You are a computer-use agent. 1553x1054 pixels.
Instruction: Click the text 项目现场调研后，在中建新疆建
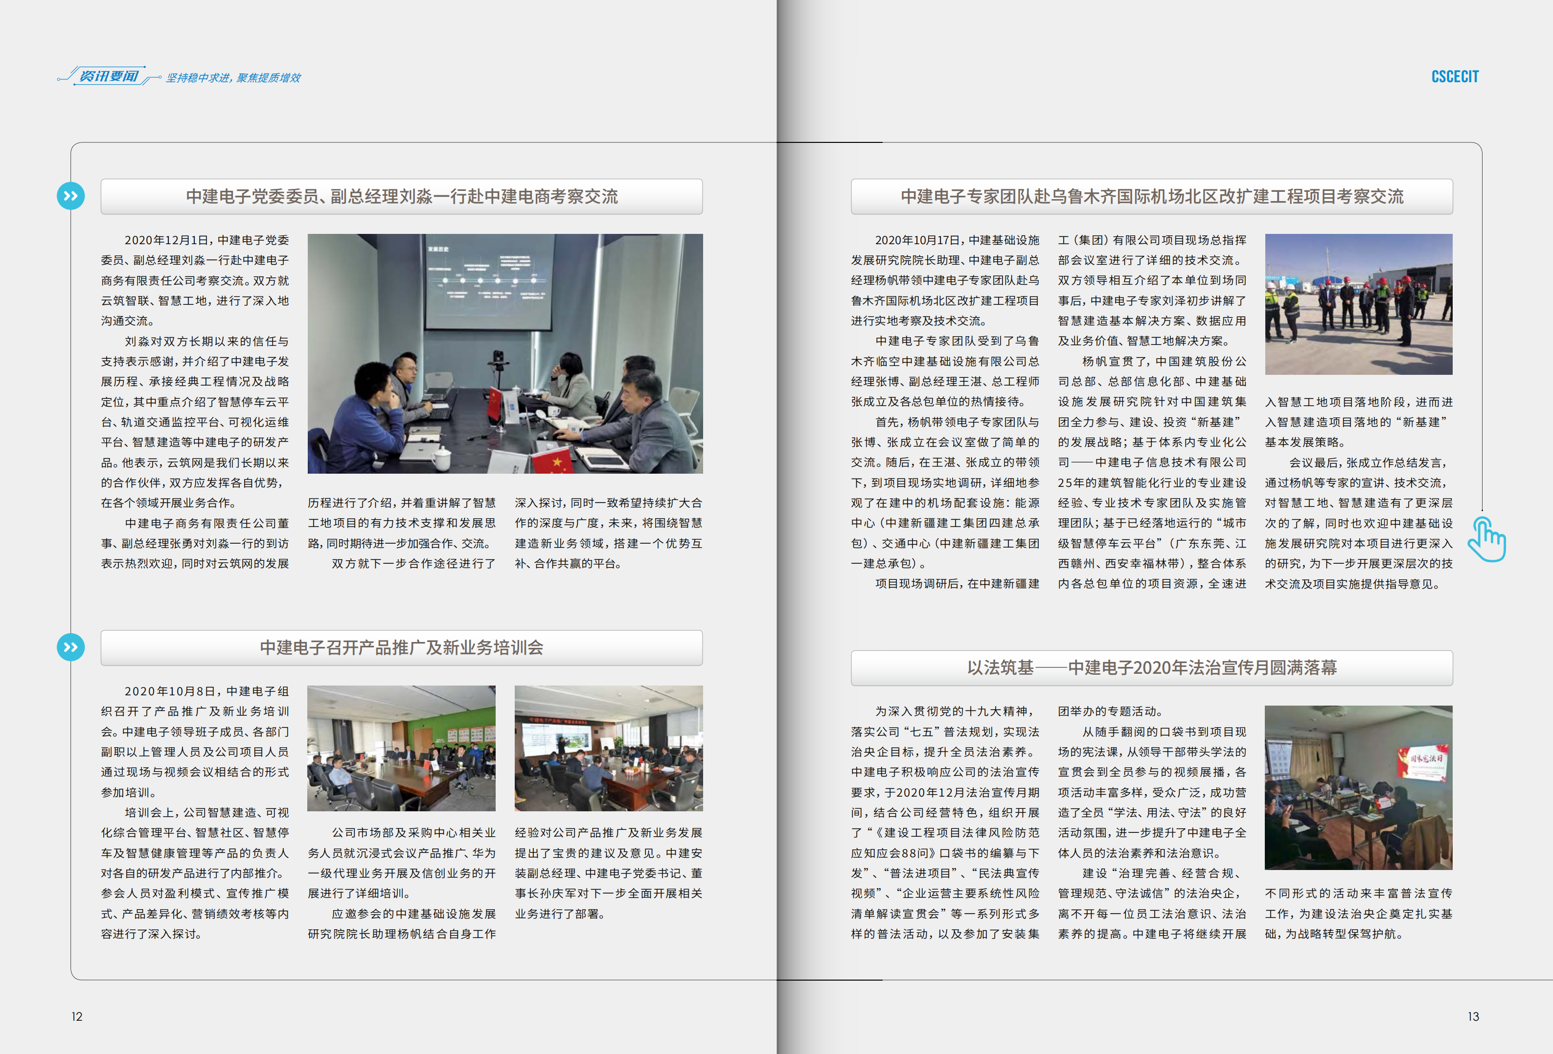pyautogui.click(x=958, y=583)
